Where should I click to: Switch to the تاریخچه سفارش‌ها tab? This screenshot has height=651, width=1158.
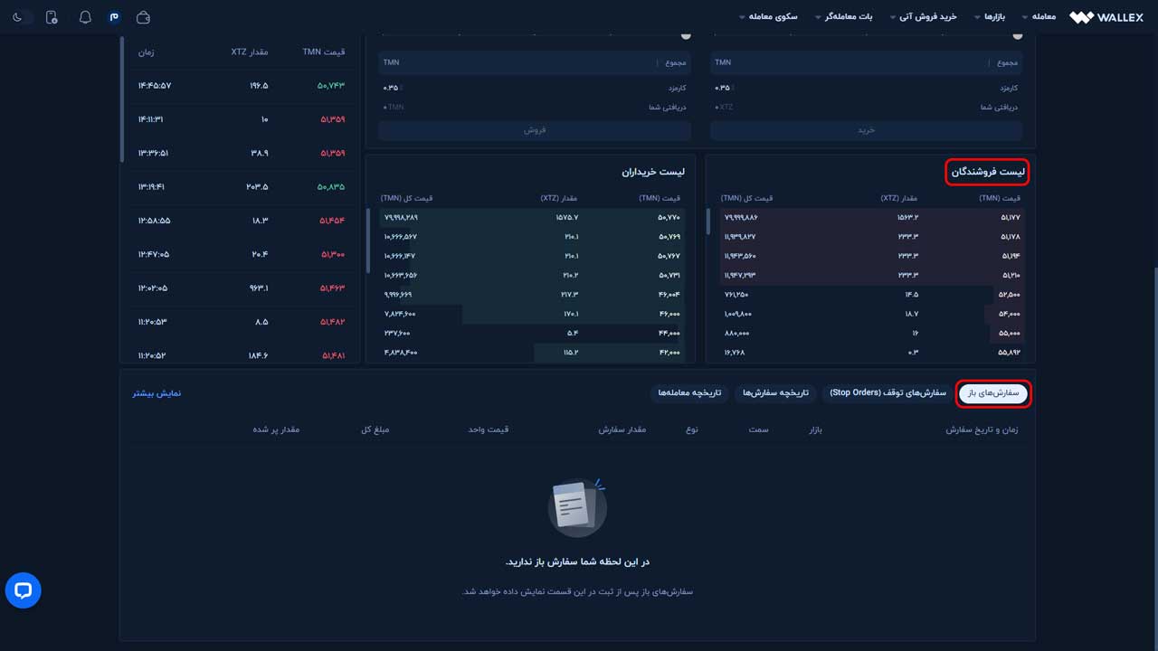point(775,393)
